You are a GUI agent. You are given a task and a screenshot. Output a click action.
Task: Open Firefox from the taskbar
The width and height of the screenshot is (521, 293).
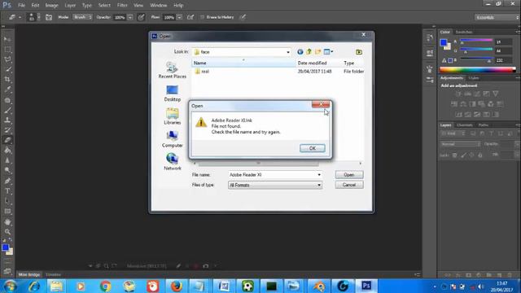tap(177, 286)
